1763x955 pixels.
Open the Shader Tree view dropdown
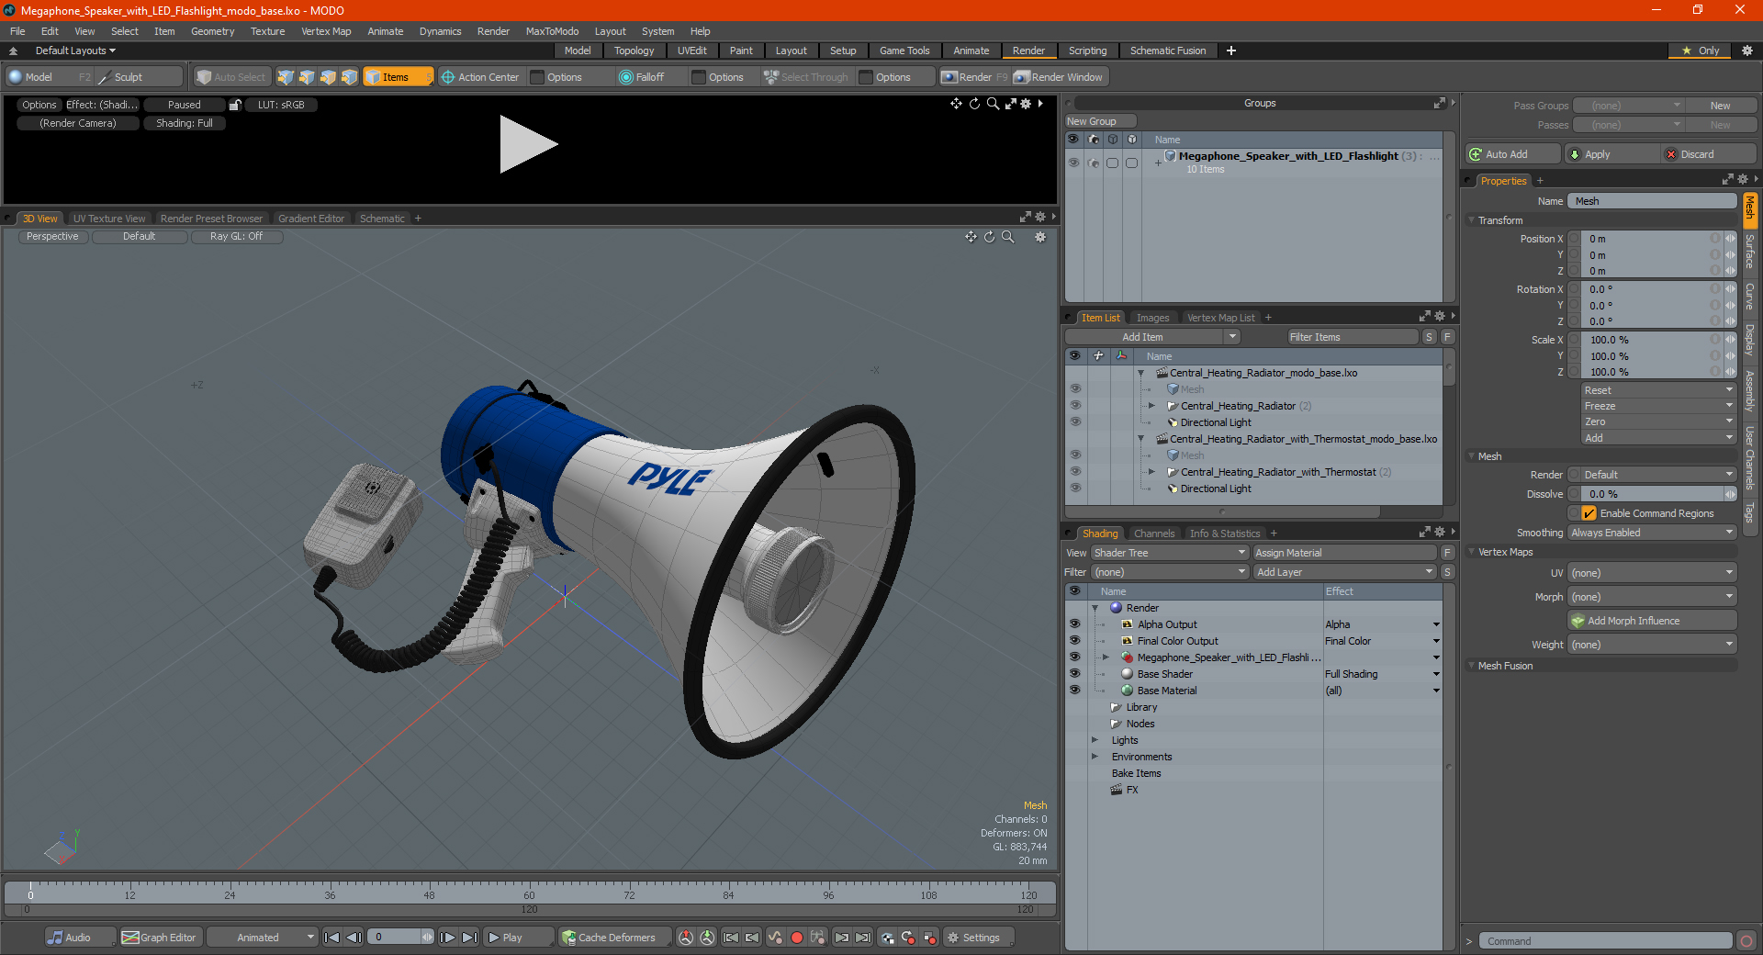(x=1169, y=553)
